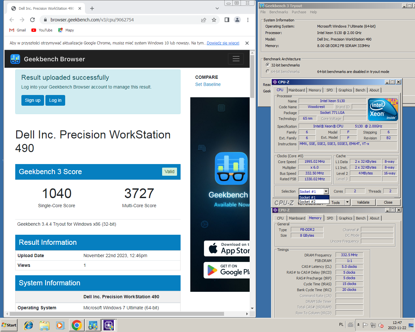Switch to Mainboard tab in lower CPU-Z

297,218
